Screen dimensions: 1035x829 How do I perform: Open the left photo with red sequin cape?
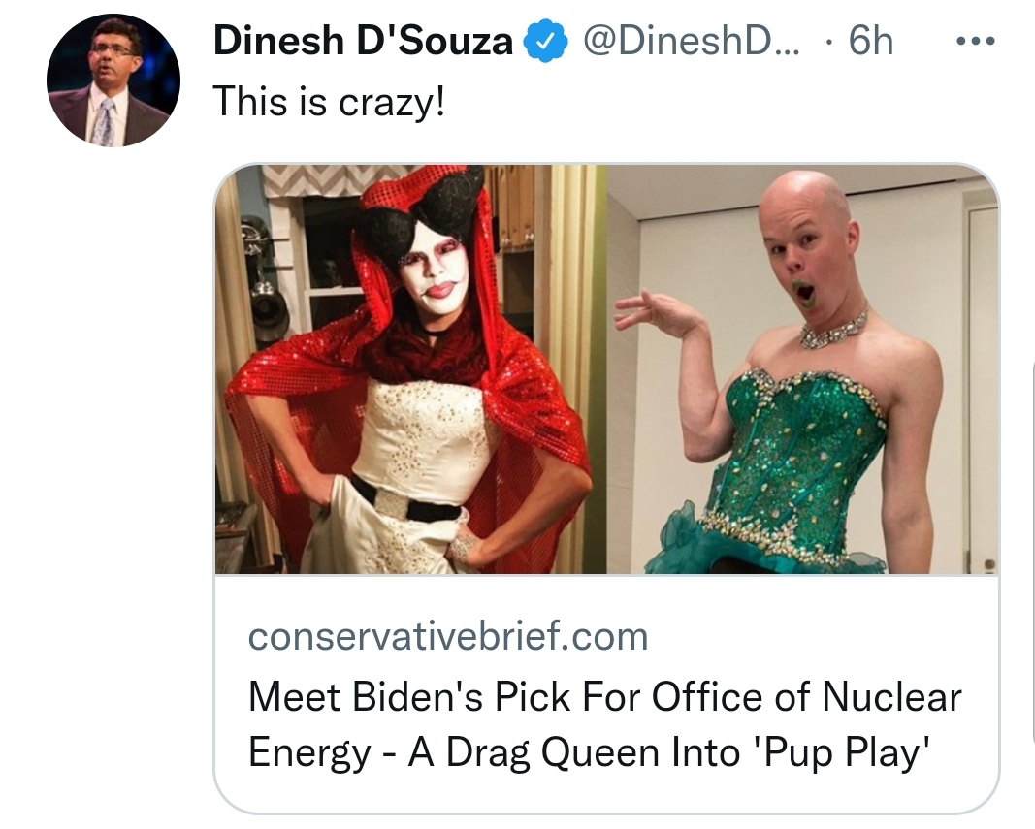point(410,369)
